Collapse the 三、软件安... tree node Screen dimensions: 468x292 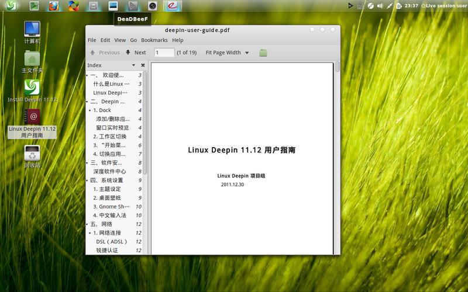[87, 163]
